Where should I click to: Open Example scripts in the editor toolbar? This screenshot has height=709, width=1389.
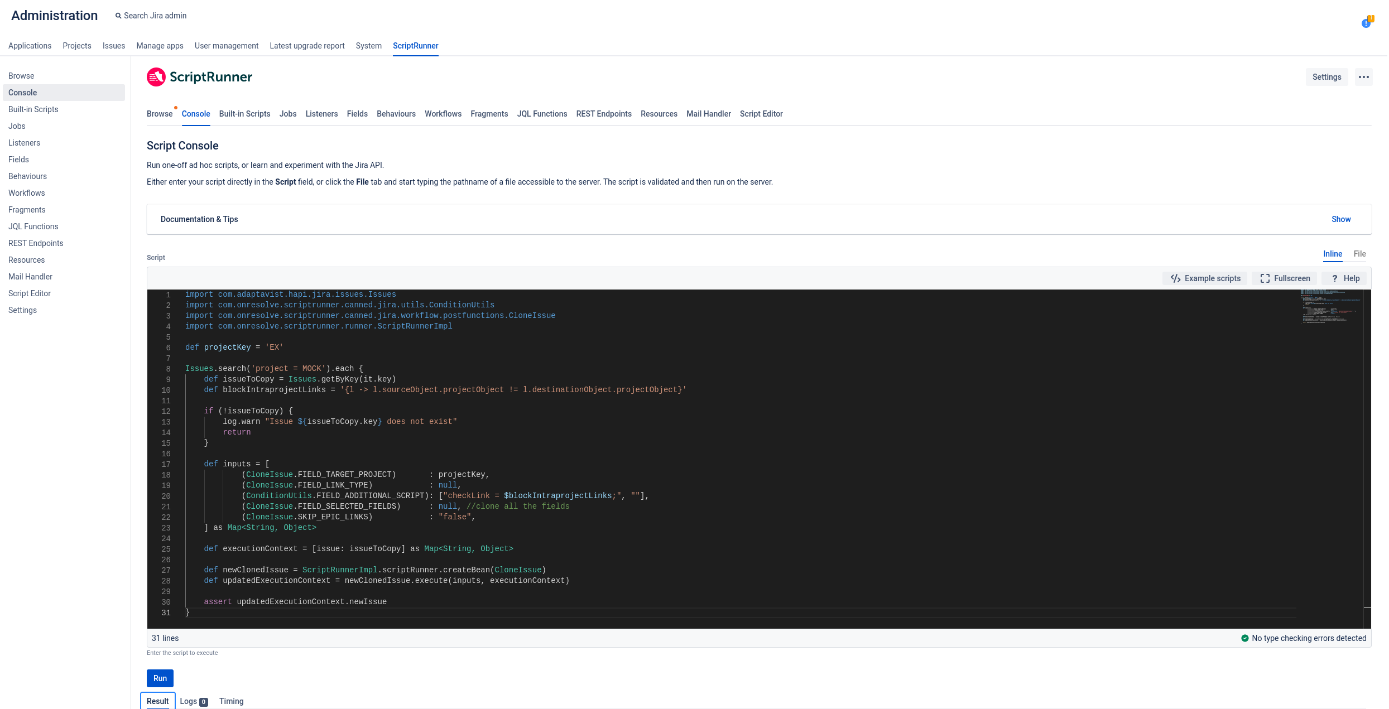tap(1204, 278)
